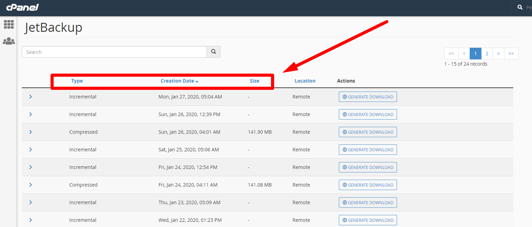Click 'Sun, Jan 26, 2020, 04:01 AM' date
The image size is (532, 227).
coord(189,132)
